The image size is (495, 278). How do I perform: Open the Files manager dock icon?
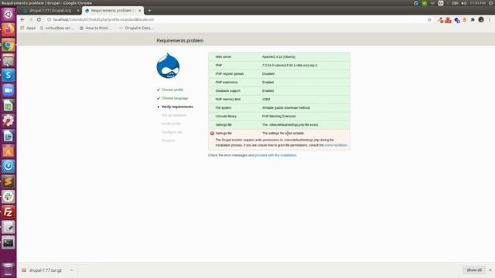point(9,60)
